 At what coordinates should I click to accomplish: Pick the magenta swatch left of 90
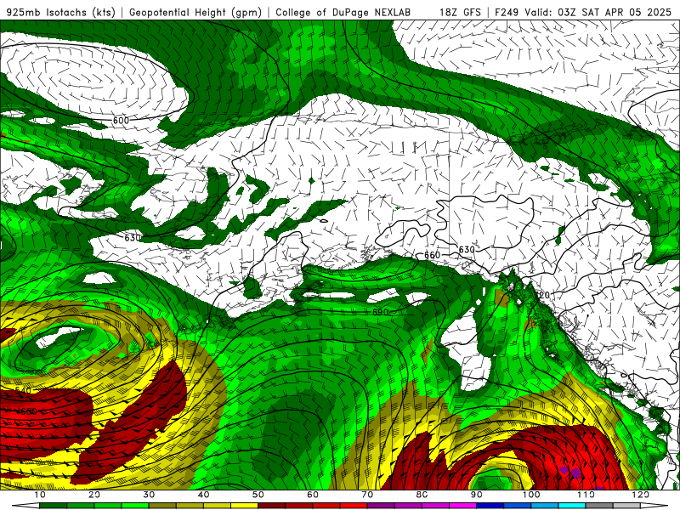462,506
